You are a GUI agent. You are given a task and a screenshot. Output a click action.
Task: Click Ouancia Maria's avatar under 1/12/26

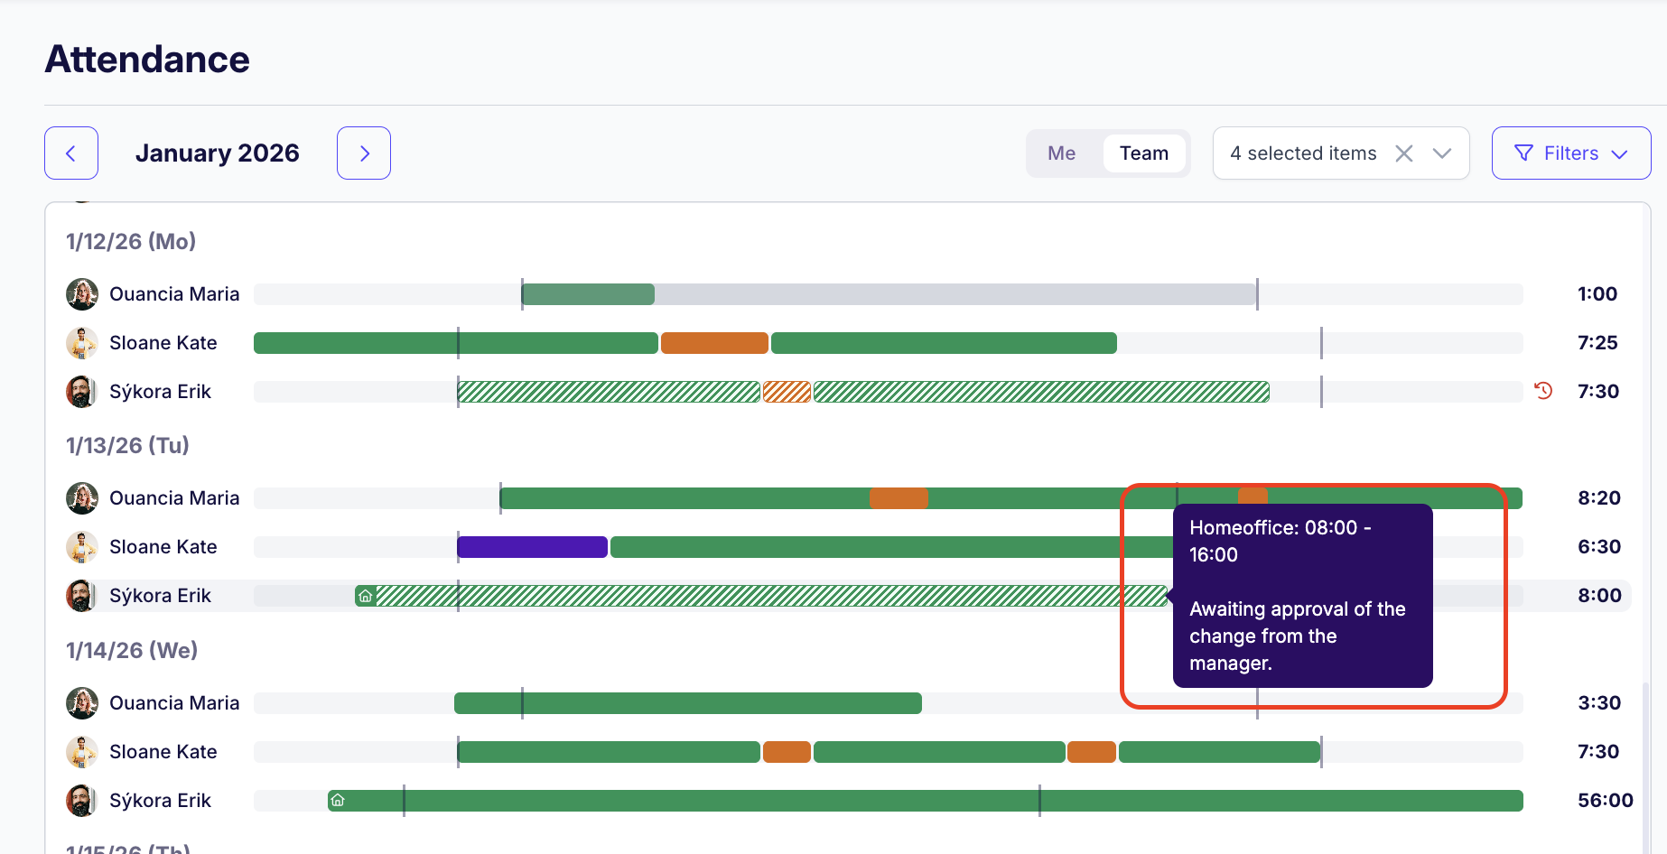[x=82, y=294]
